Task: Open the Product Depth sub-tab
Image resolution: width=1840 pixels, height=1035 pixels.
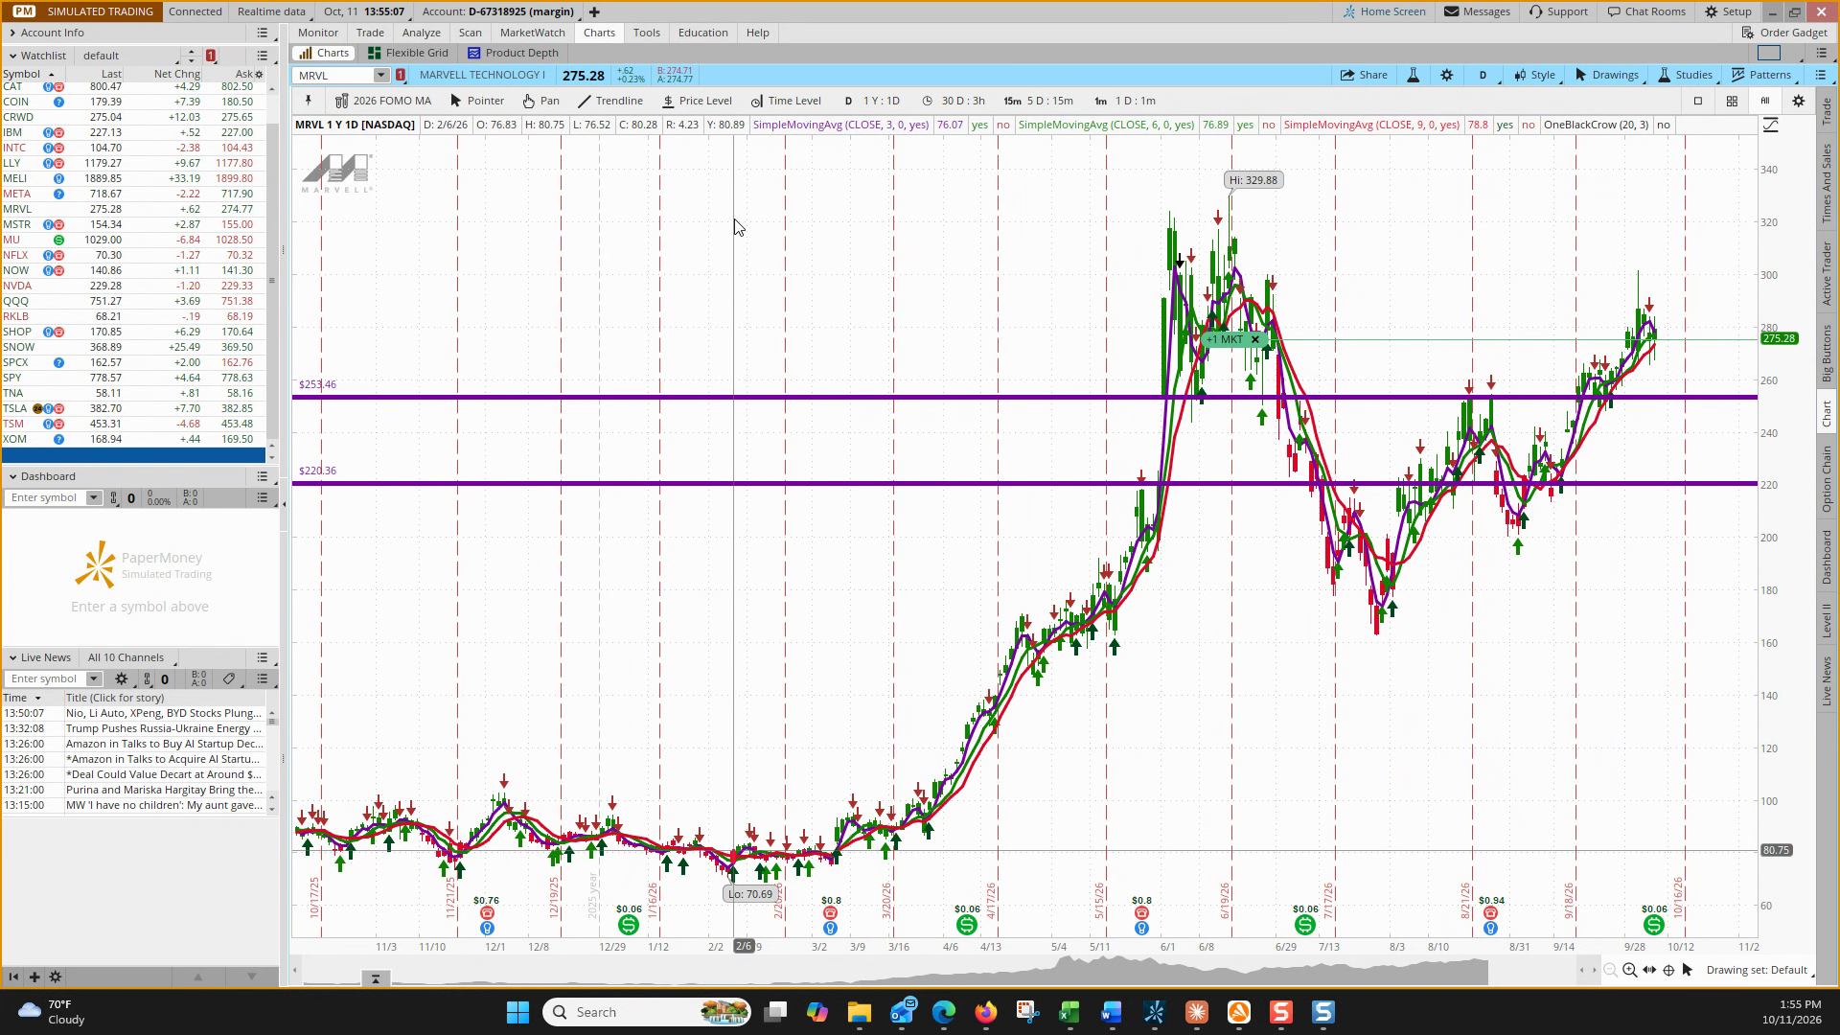Action: click(x=512, y=53)
